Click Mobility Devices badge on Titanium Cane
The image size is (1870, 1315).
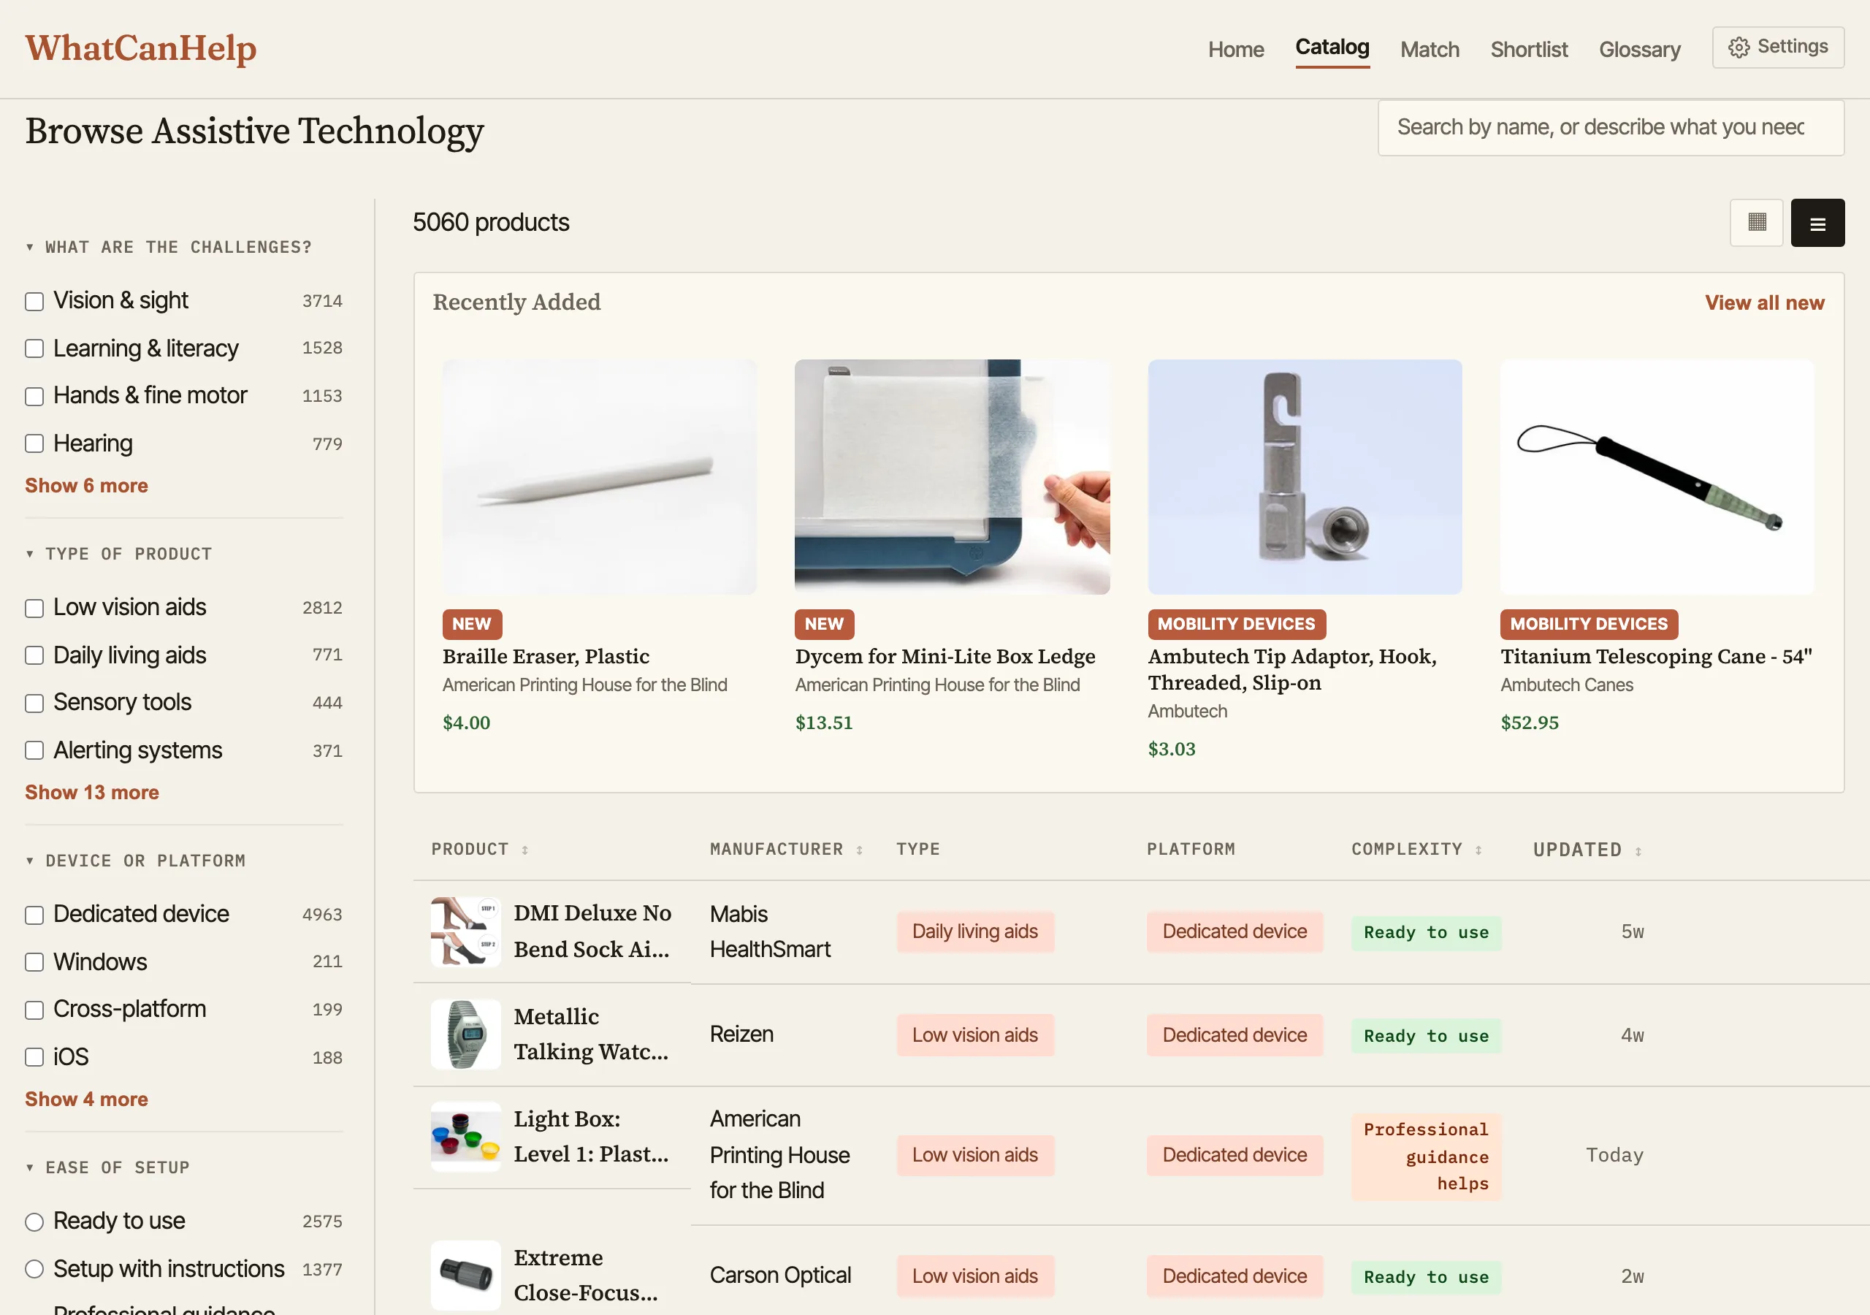click(x=1588, y=624)
